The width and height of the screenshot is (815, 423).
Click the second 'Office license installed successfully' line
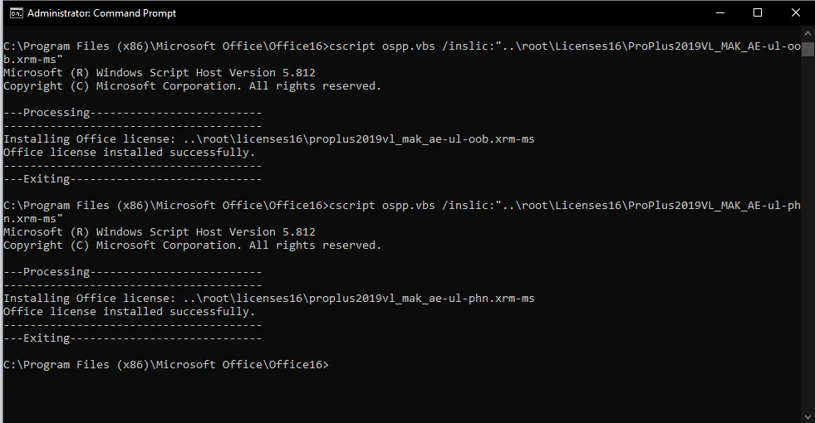coord(130,312)
